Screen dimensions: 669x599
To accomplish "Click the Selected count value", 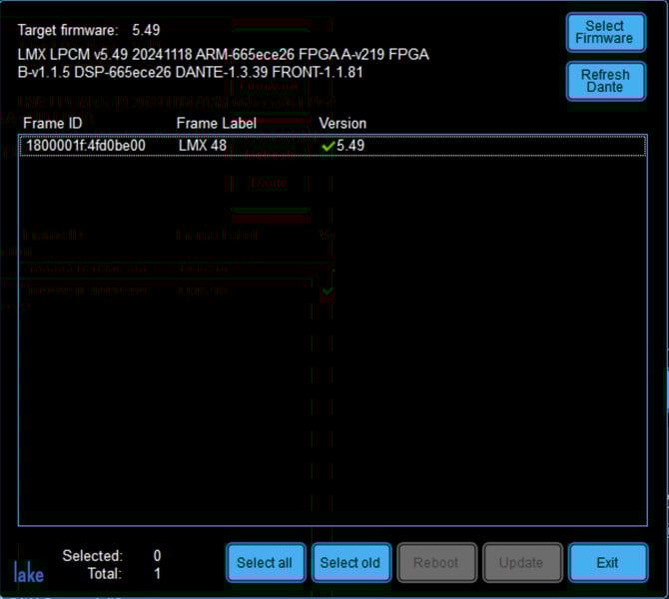I will click(157, 555).
